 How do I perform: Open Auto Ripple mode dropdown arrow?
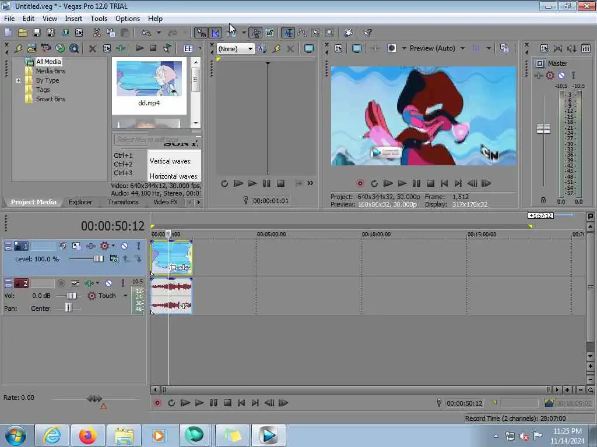tap(244, 33)
